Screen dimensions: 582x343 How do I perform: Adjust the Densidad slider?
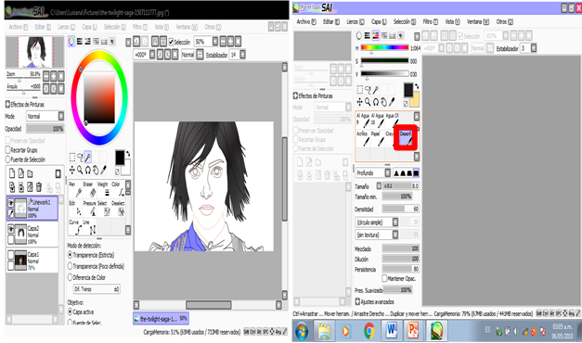pyautogui.click(x=401, y=210)
